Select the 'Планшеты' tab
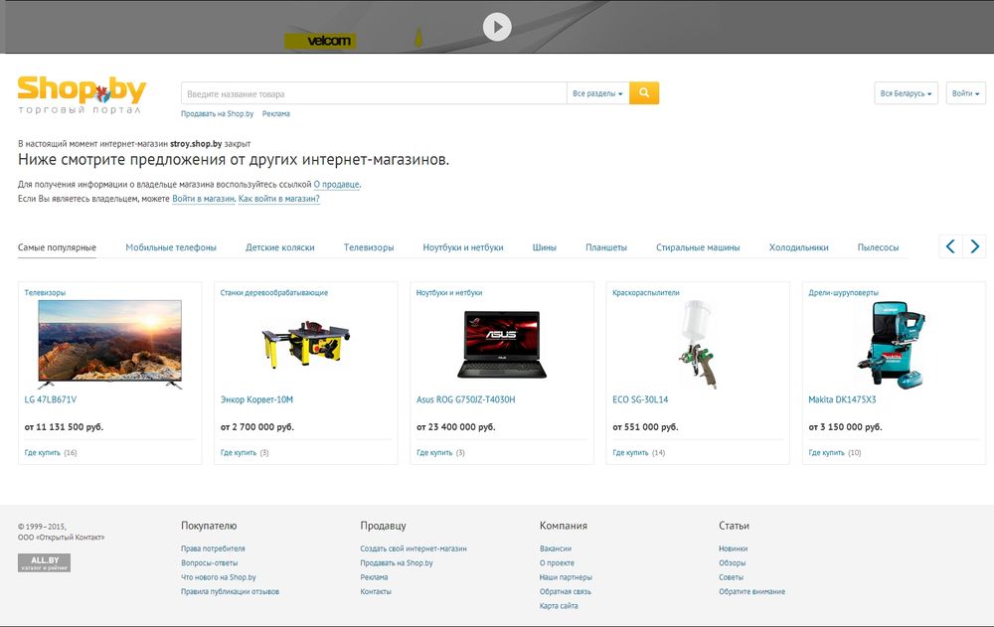The image size is (994, 627). [x=606, y=247]
